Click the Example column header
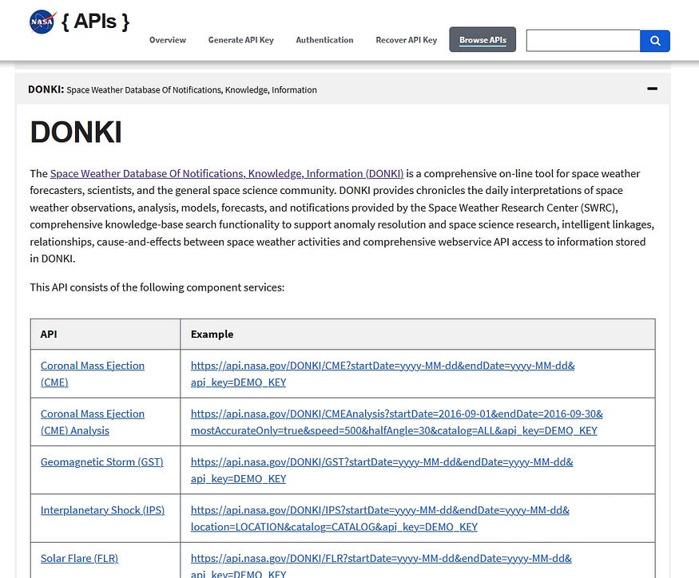This screenshot has width=699, height=578. (212, 335)
